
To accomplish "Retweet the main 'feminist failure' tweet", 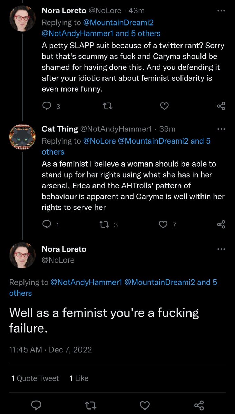I will click(90, 405).
